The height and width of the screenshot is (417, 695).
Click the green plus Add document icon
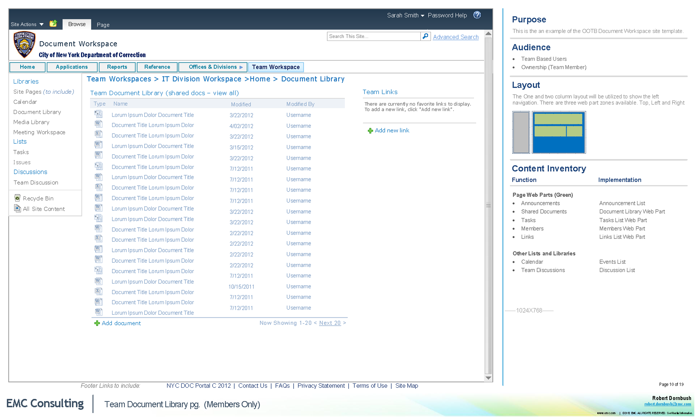coord(97,323)
